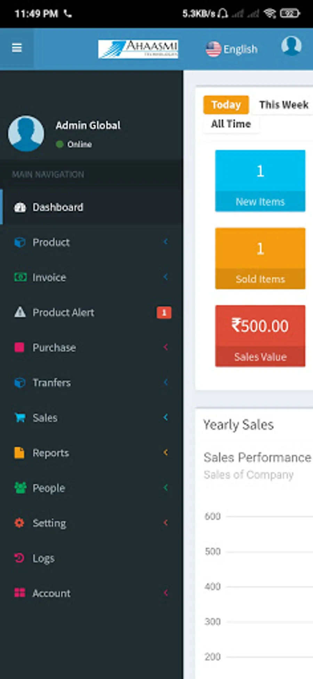
Task: Click the Dashboard speedometer icon
Action: point(20,208)
